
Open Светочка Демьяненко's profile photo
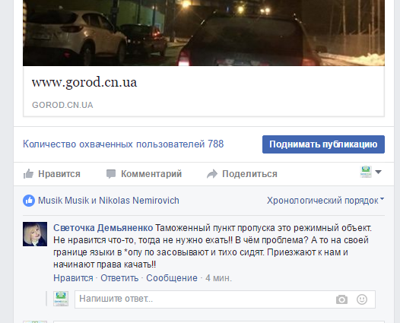35,234
